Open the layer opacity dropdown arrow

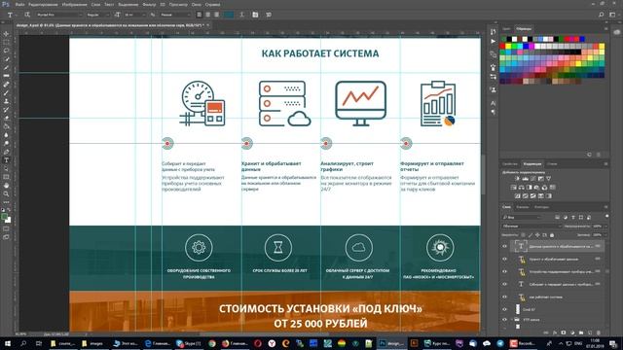tap(605, 227)
